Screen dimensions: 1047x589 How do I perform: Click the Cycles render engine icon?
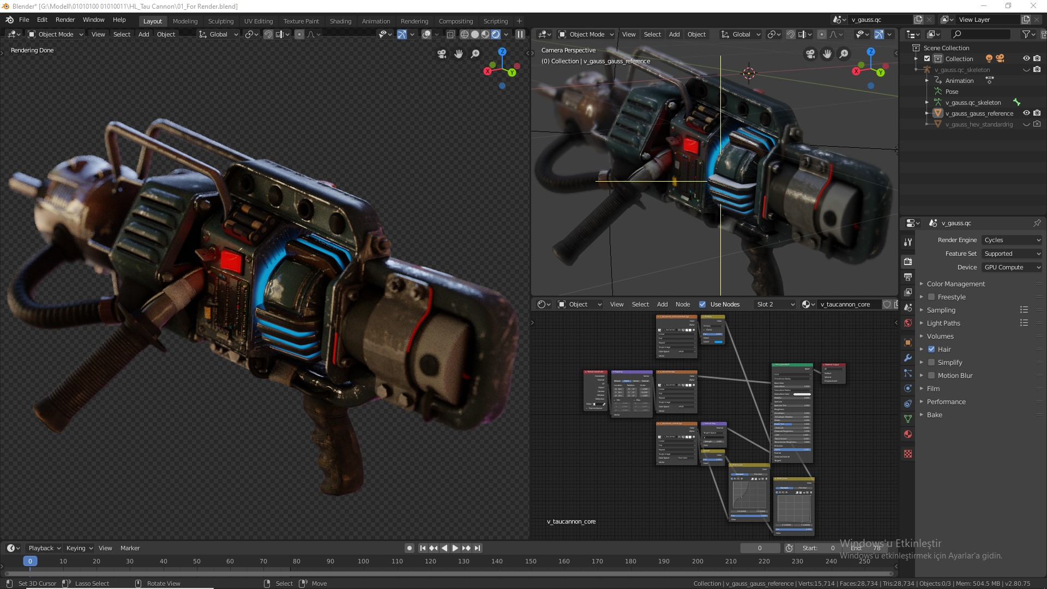[x=908, y=261]
